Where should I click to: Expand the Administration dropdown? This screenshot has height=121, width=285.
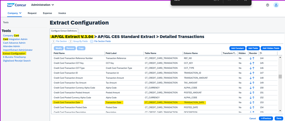(43, 5)
